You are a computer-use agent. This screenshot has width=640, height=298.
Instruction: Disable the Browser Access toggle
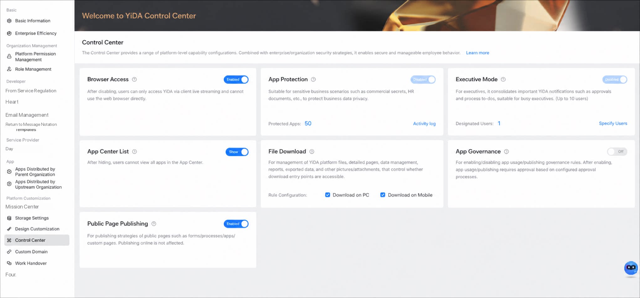[236, 80]
